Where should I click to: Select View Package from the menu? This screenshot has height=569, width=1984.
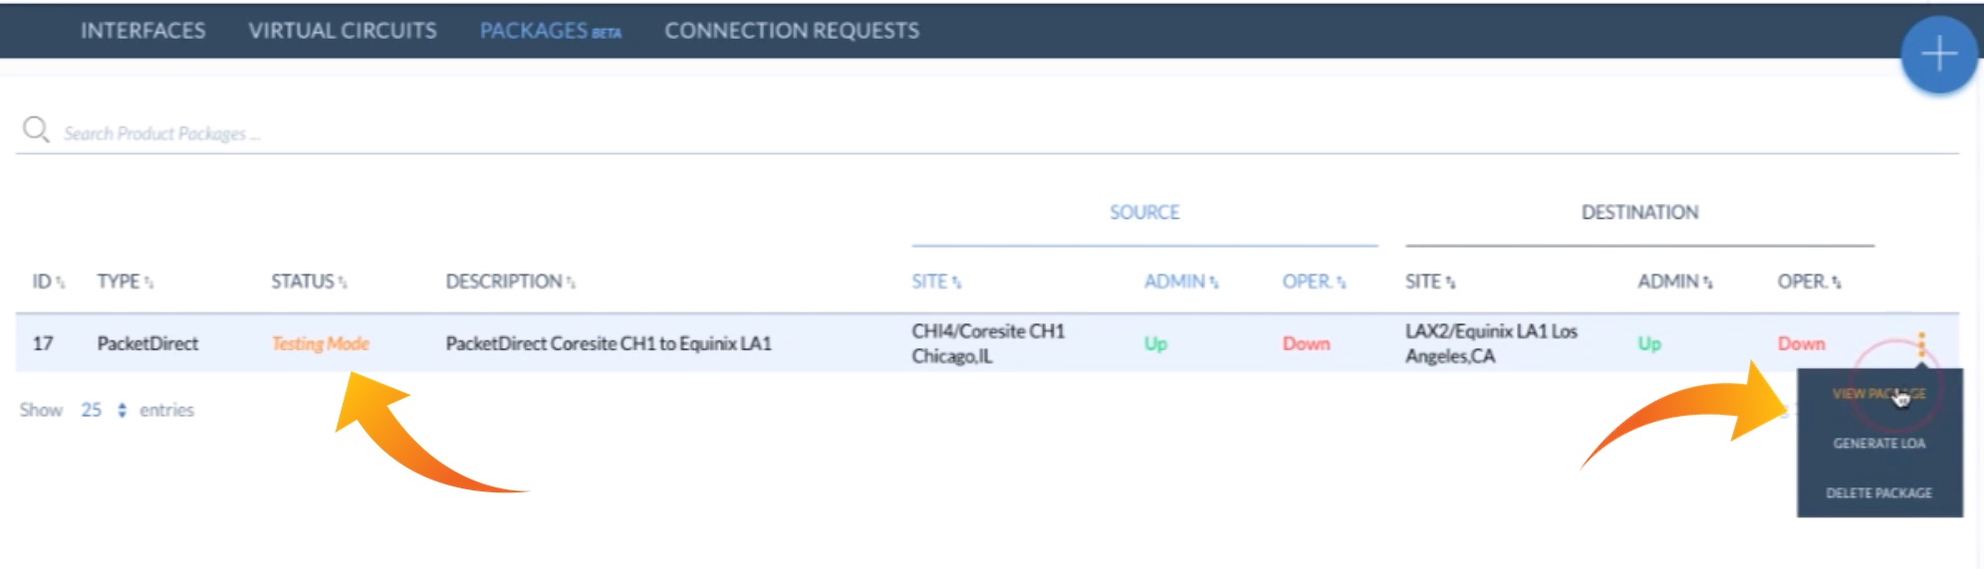click(x=1878, y=394)
